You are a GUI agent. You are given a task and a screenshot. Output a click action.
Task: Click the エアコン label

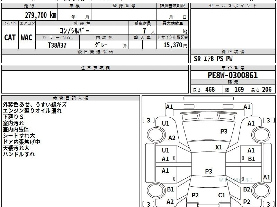tap(27, 23)
